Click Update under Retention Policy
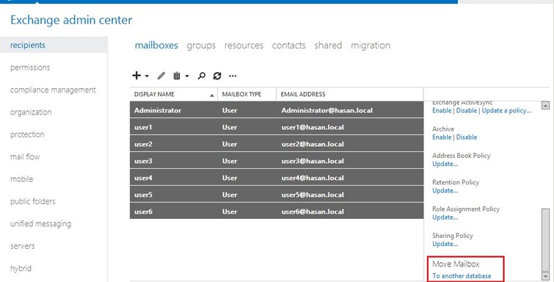This screenshot has width=554, height=282. 445,190
